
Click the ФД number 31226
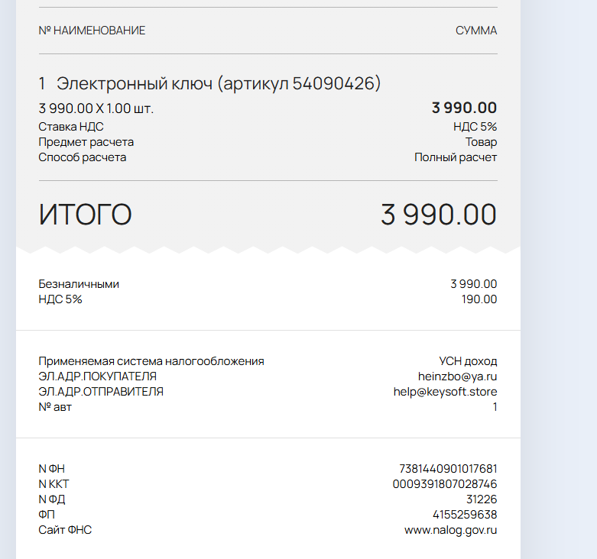tap(482, 499)
